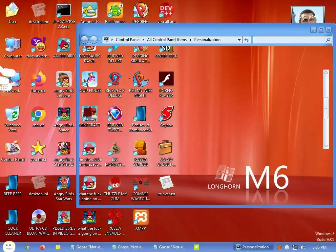
Task: Launch the XMPP orange shortcut
Action: coord(140,220)
